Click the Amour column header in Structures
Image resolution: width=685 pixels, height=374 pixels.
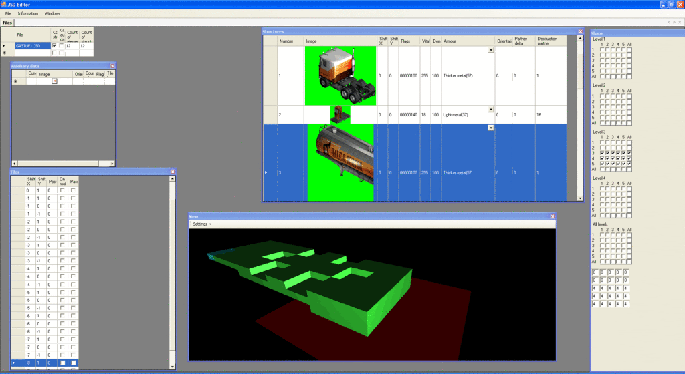coord(468,41)
